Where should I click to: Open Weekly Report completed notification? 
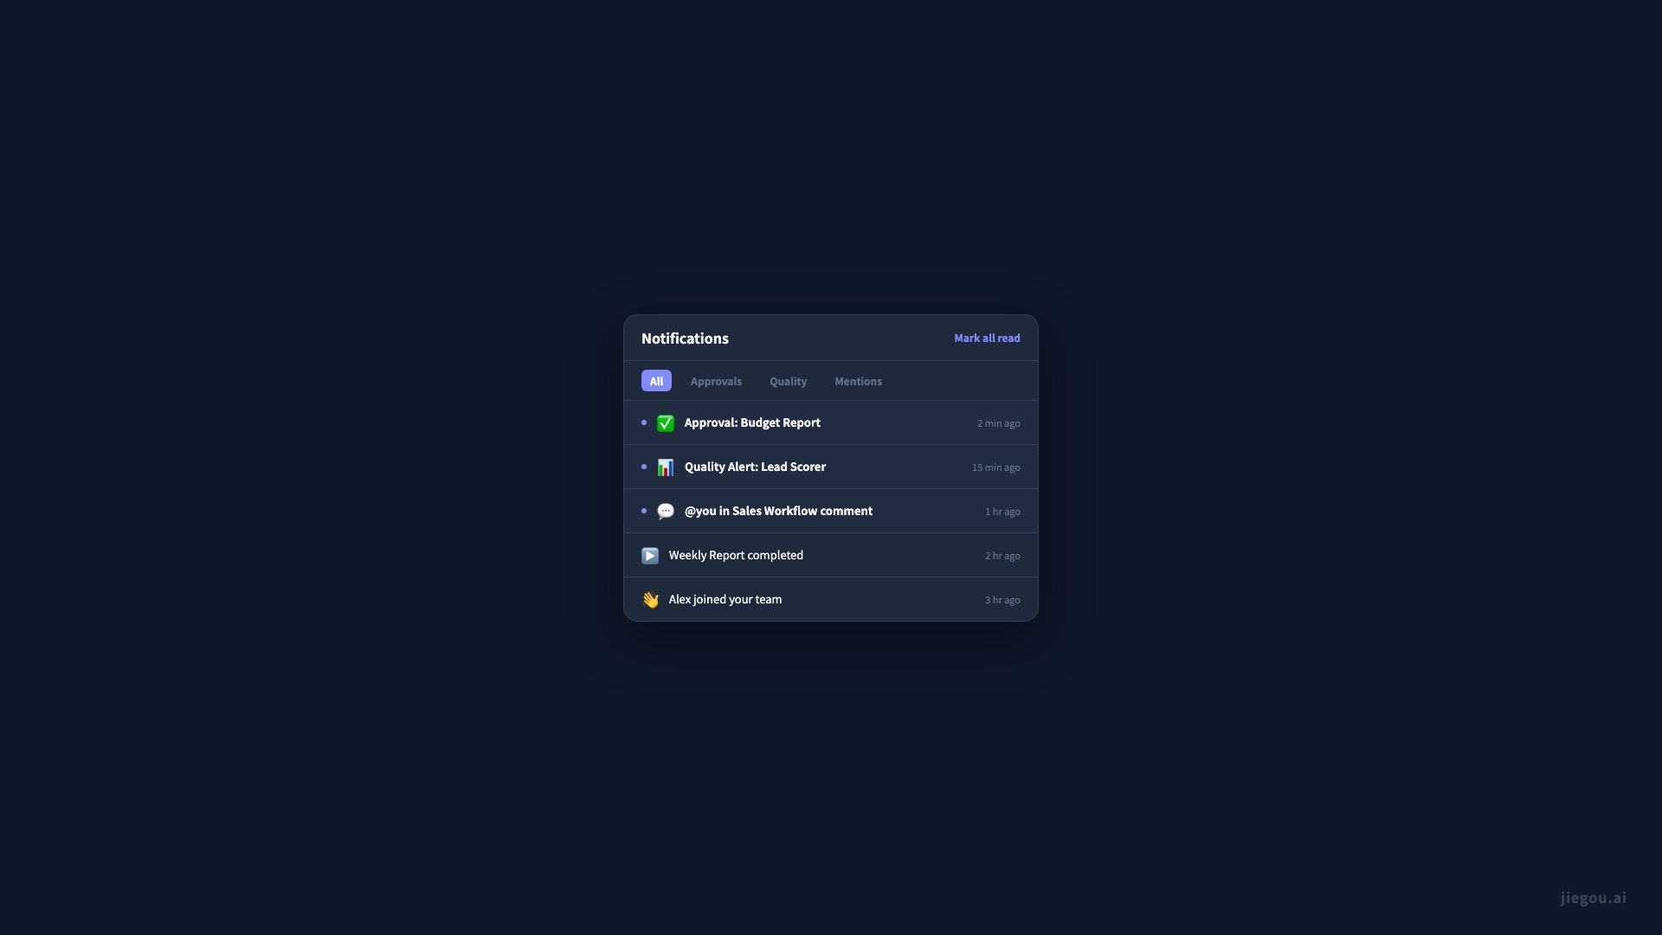point(831,555)
